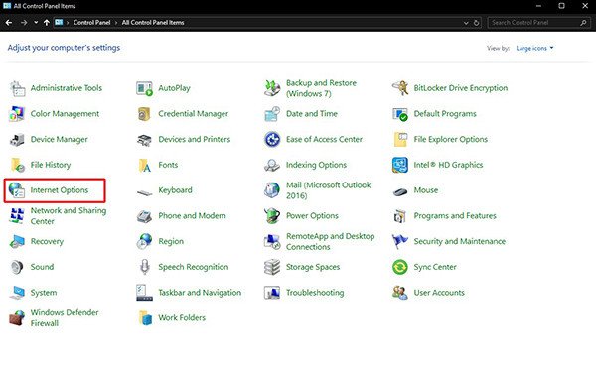
Task: Click the 'Troubleshooting' text label
Action: pyautogui.click(x=315, y=293)
